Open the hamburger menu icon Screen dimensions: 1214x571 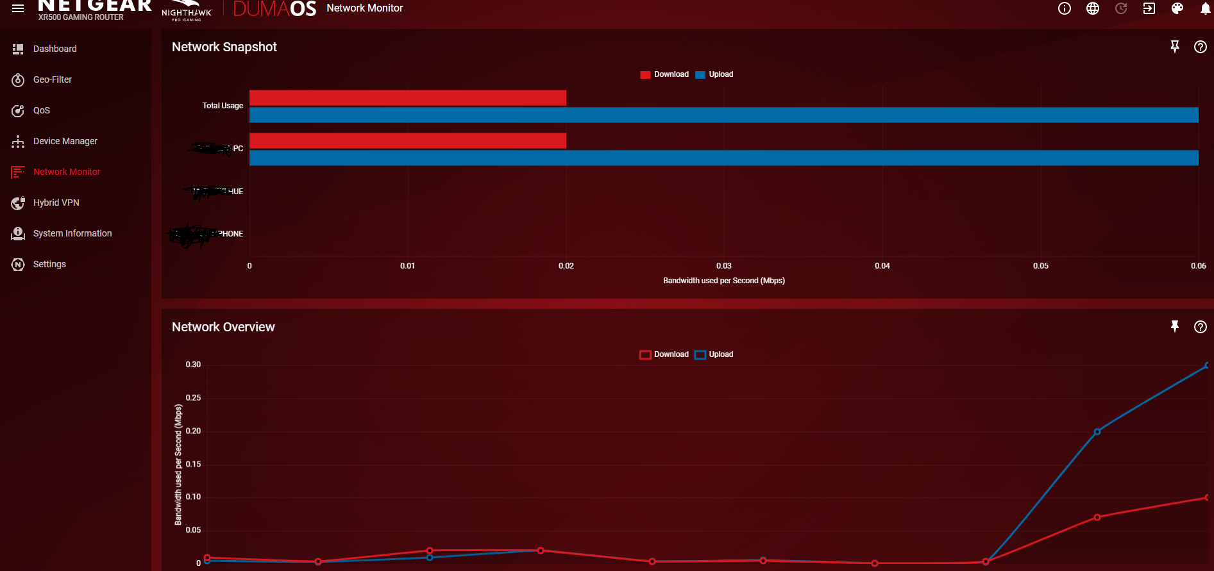18,8
